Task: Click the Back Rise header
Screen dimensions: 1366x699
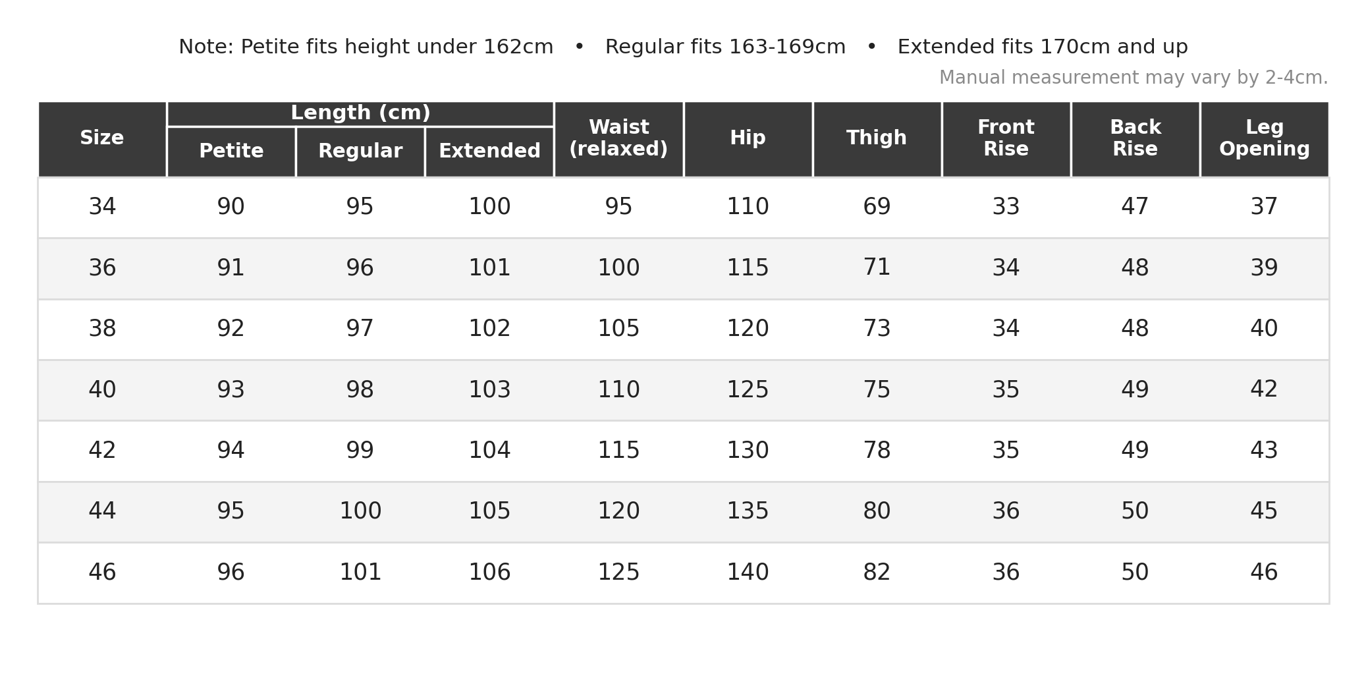Action: tap(1135, 139)
